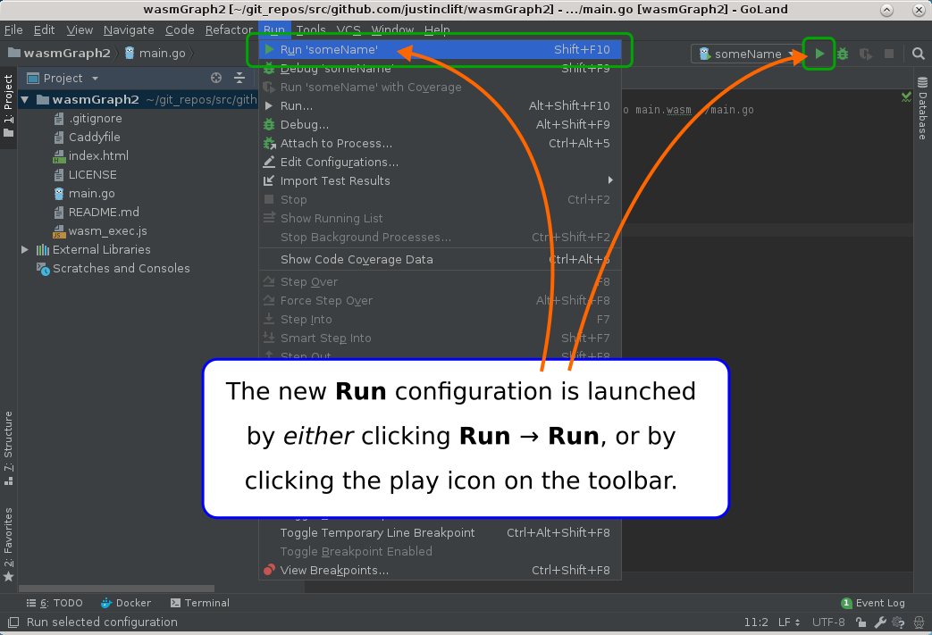
Task: Toggle the 1: Project tool window tab
Action: tap(8, 106)
